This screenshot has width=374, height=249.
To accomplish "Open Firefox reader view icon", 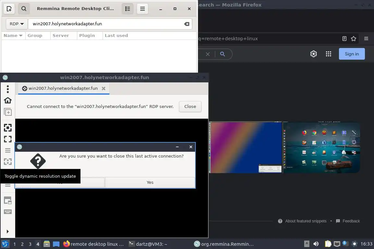I will pyautogui.click(x=344, y=39).
